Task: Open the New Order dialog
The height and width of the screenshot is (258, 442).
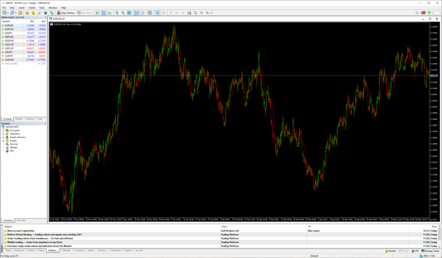Action: pyautogui.click(x=84, y=13)
